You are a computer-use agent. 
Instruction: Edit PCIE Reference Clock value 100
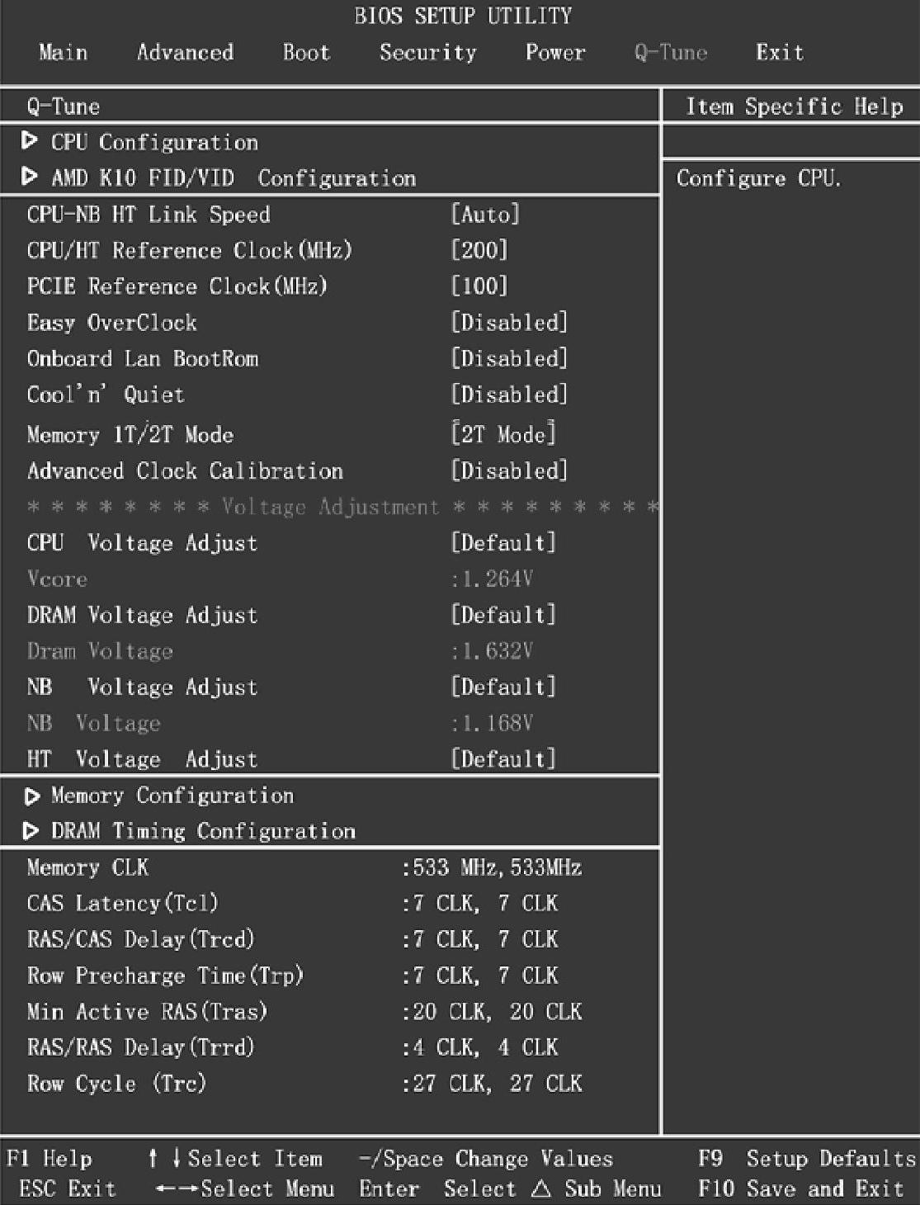[x=479, y=286]
